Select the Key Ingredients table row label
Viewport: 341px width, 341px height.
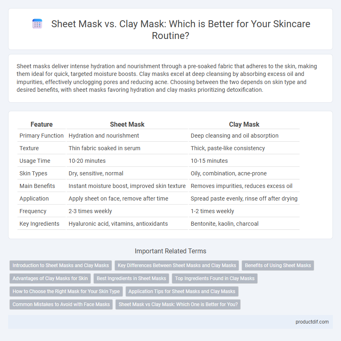[x=39, y=224]
